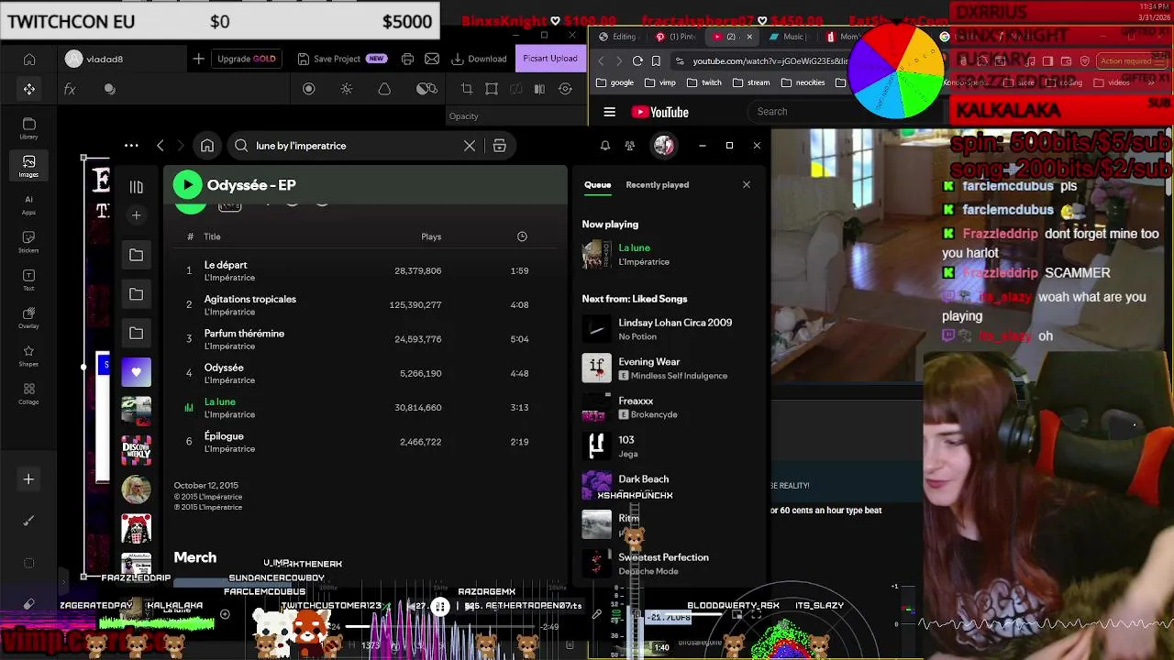Select the crop tool in Picsart

[x=467, y=89]
